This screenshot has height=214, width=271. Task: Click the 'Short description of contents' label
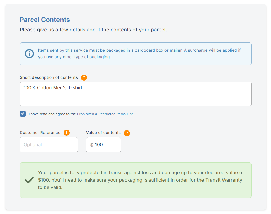(x=49, y=77)
